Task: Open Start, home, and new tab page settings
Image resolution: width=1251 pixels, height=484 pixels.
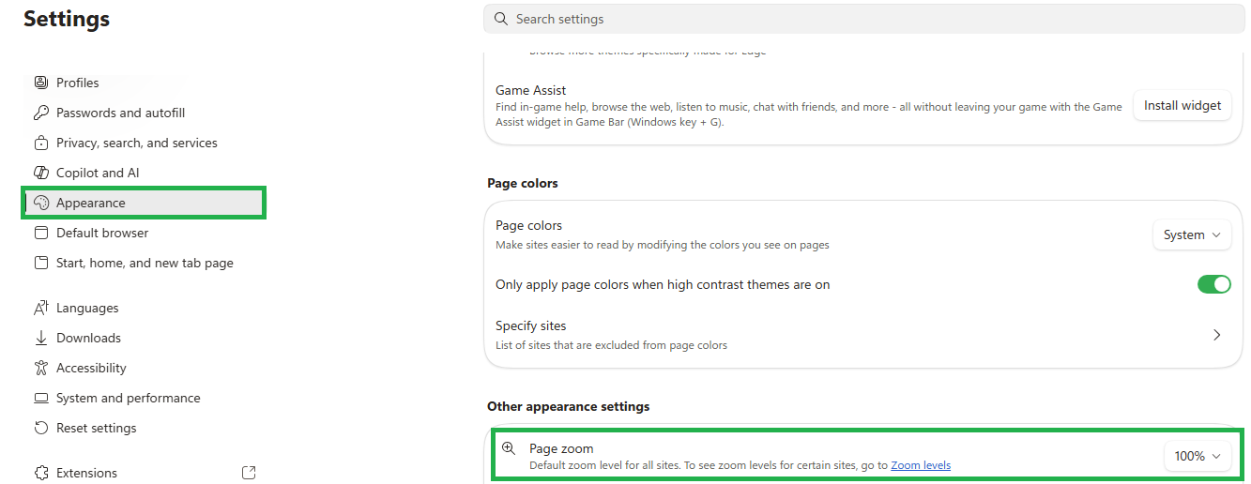Action: click(x=143, y=263)
